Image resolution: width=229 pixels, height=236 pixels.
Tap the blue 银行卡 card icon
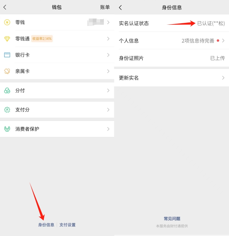(7, 55)
